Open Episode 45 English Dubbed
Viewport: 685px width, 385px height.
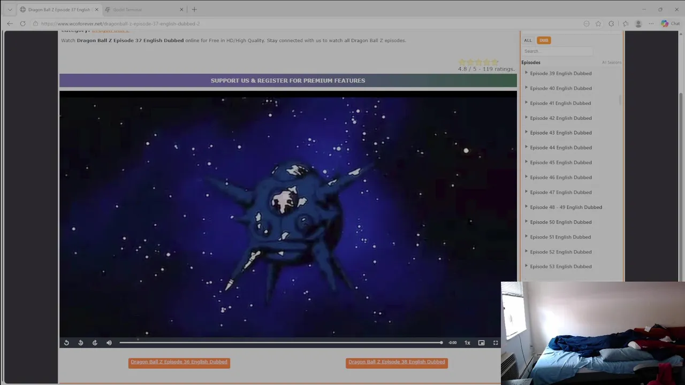pyautogui.click(x=561, y=163)
